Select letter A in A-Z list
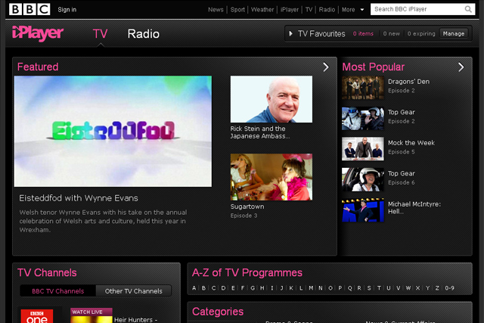The image size is (484, 323). pyautogui.click(x=194, y=287)
